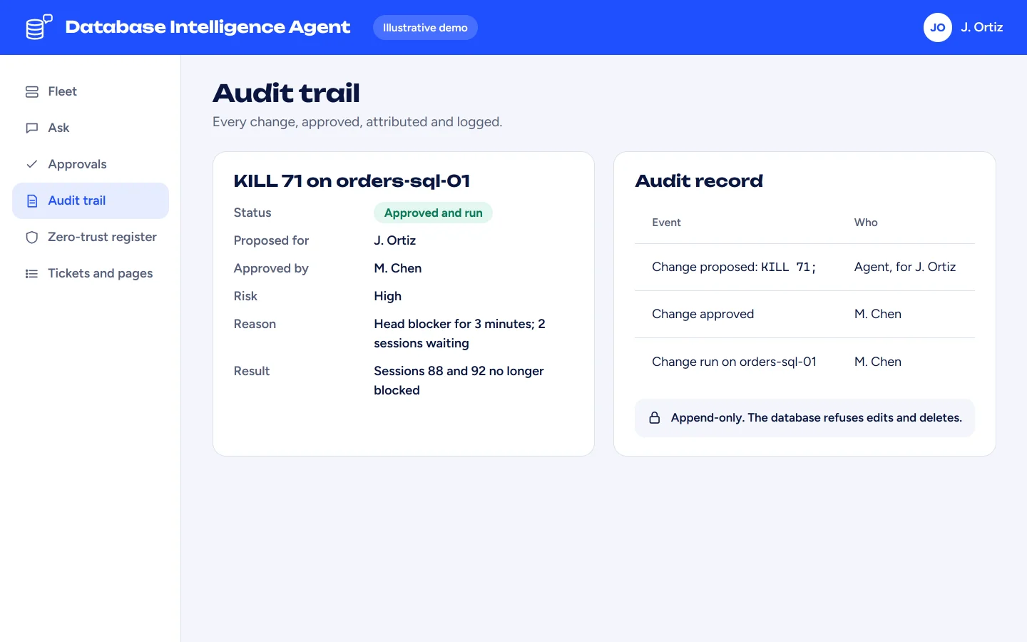Image resolution: width=1027 pixels, height=642 pixels.
Task: Click the Illustrative demo badge
Action: 425,28
